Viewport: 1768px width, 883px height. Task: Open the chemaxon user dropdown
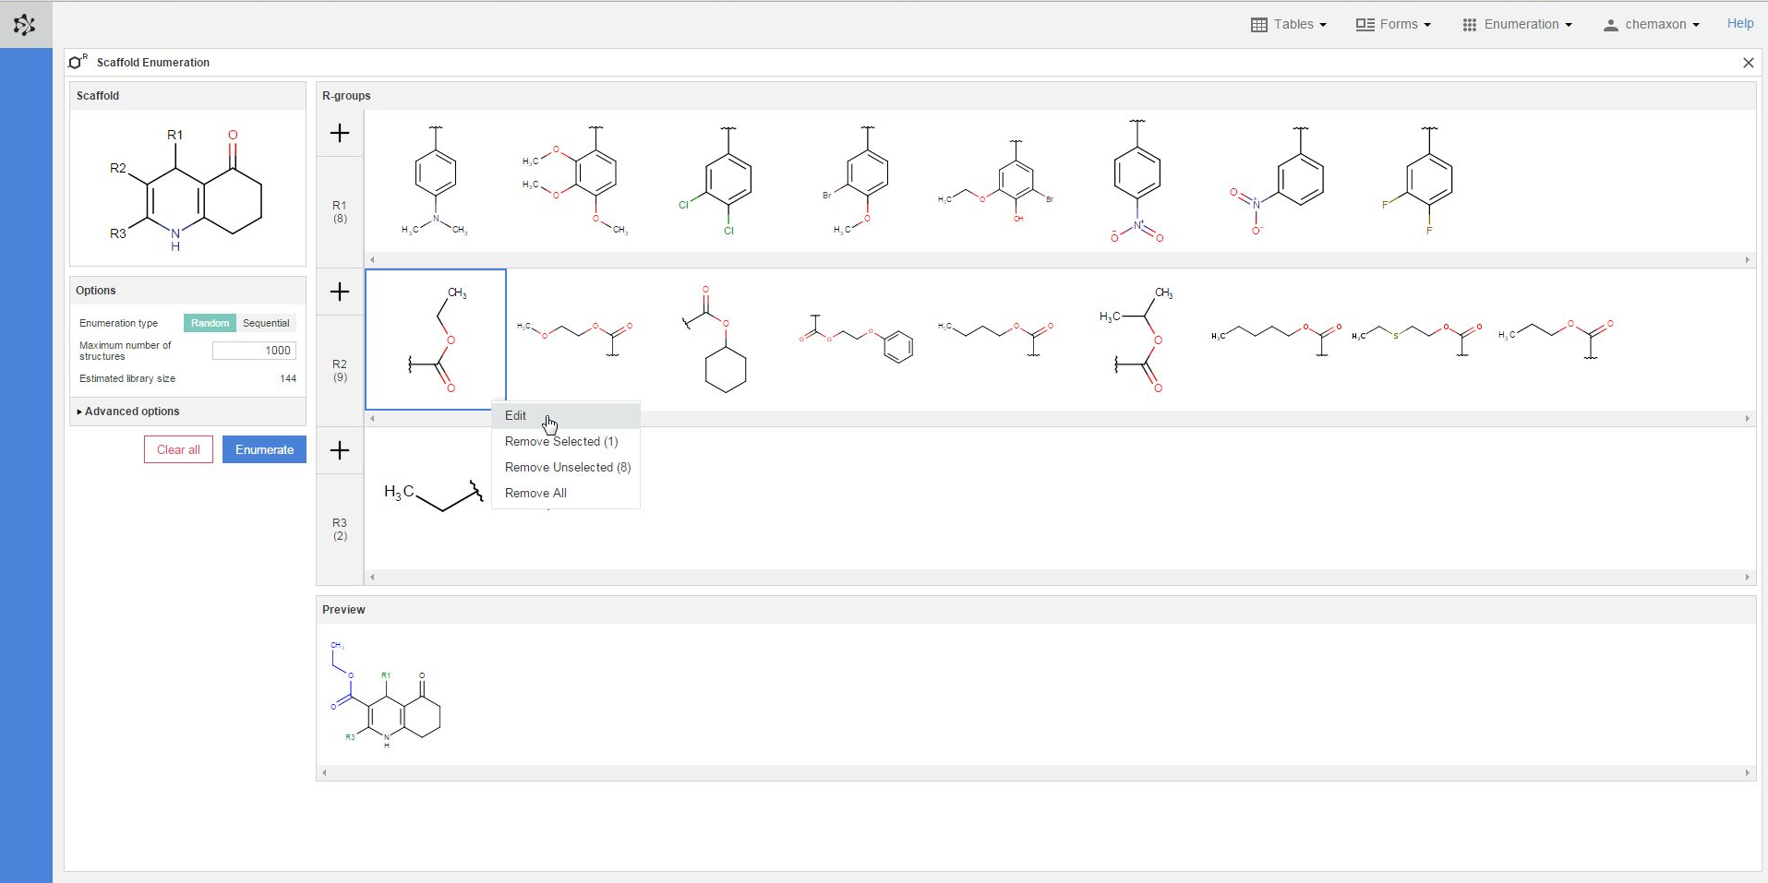1652,25
